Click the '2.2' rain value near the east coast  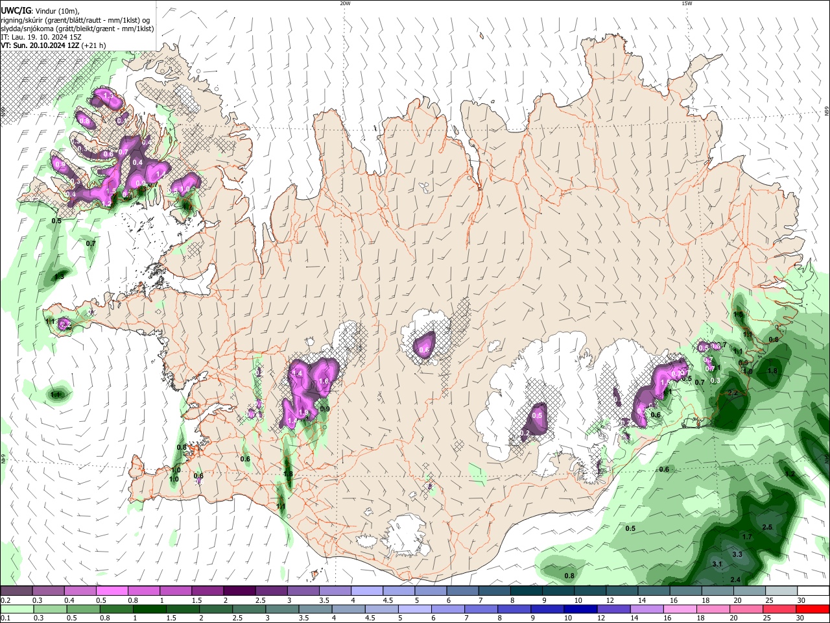(733, 393)
